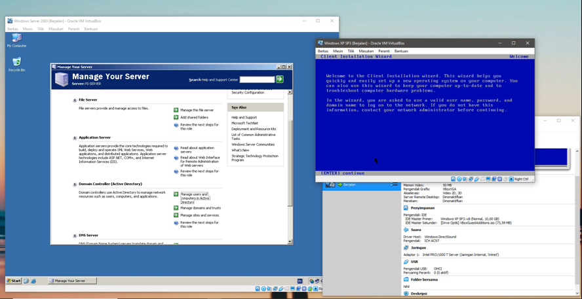Open Peranti menu in Windows Server 2003 VM window

(x=73, y=29)
